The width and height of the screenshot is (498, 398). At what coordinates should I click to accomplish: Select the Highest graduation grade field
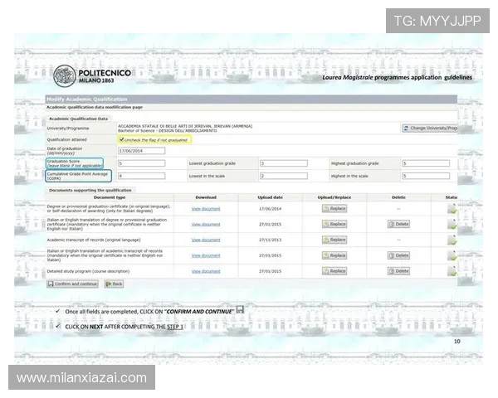(425, 163)
